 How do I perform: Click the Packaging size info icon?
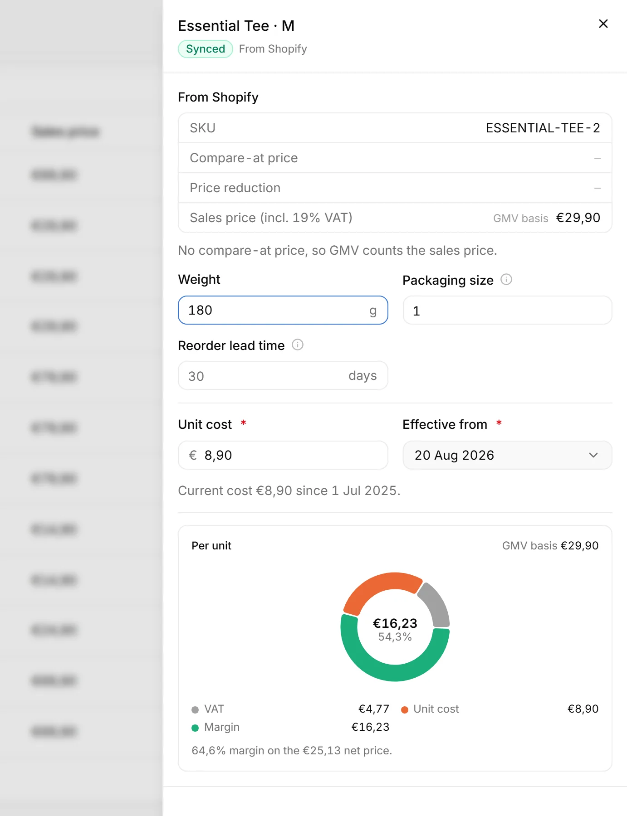point(506,279)
